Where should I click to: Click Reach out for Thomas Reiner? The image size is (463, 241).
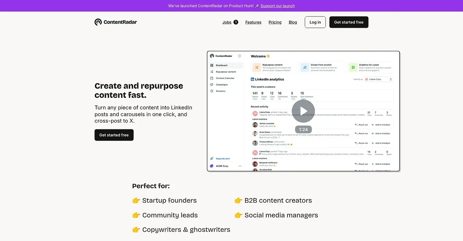(361, 143)
